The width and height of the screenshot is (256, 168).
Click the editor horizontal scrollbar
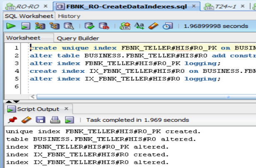pyautogui.click(x=146, y=97)
